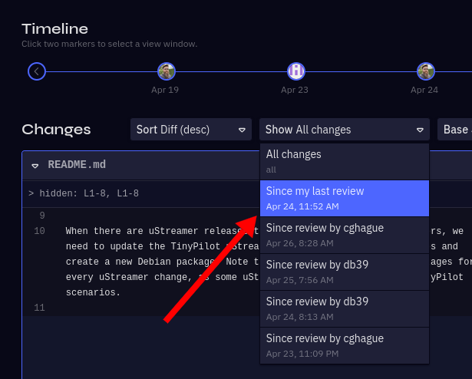Select the purple Apr 23 timeline marker icon
Viewport: 472px width, 379px height.
pos(296,71)
